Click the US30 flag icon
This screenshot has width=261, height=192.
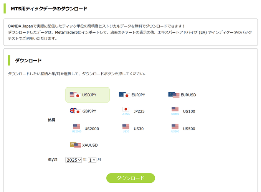click(x=126, y=127)
